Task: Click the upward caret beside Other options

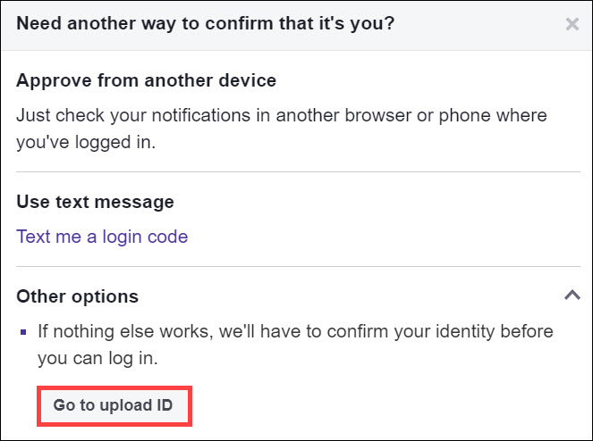Action: (x=572, y=295)
